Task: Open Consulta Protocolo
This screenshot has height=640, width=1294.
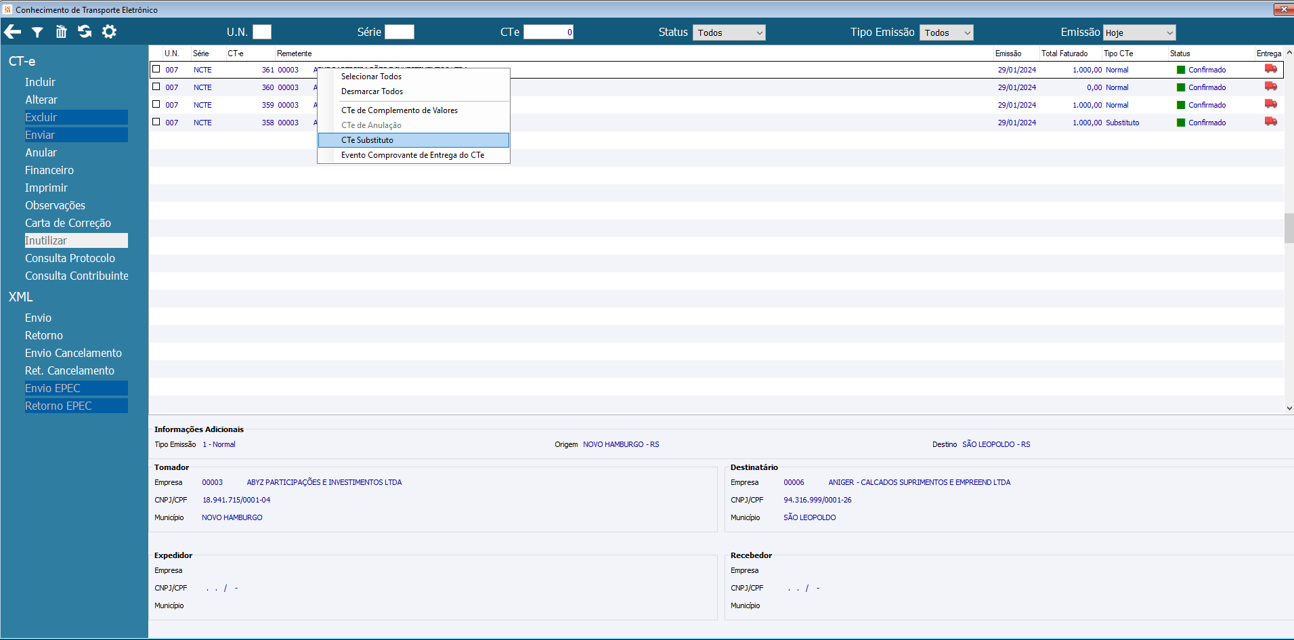Action: click(70, 258)
